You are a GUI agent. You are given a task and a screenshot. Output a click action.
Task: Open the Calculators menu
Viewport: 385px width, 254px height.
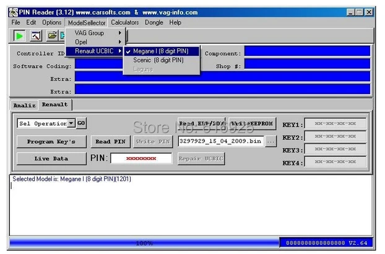point(125,22)
